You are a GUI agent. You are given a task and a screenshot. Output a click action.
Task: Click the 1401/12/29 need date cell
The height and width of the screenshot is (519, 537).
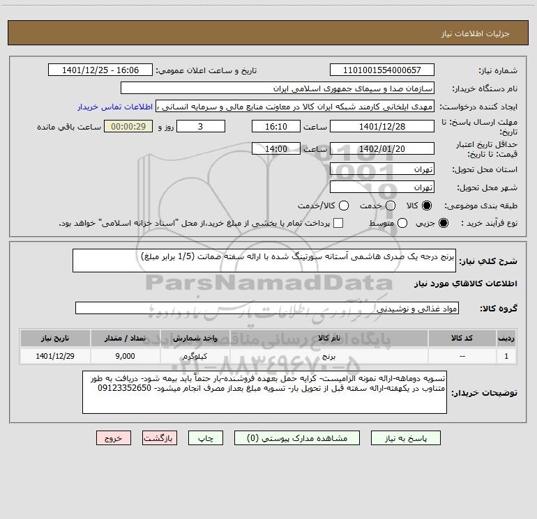(x=55, y=356)
